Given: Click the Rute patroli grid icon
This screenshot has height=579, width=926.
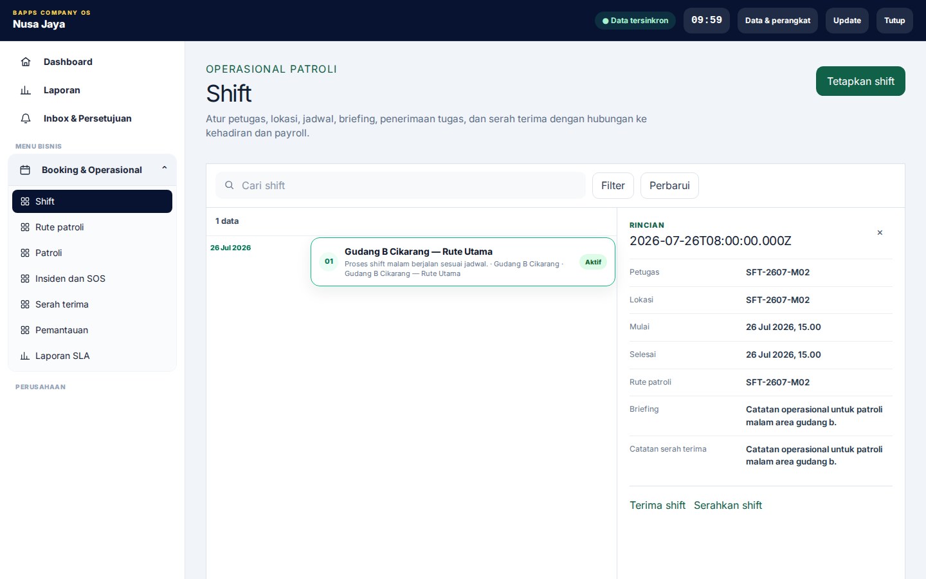Looking at the screenshot, I should click(25, 227).
